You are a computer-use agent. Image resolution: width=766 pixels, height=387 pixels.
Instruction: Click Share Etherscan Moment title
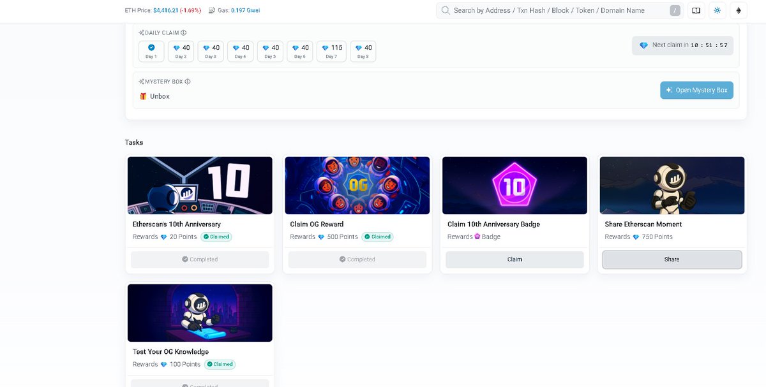point(643,224)
